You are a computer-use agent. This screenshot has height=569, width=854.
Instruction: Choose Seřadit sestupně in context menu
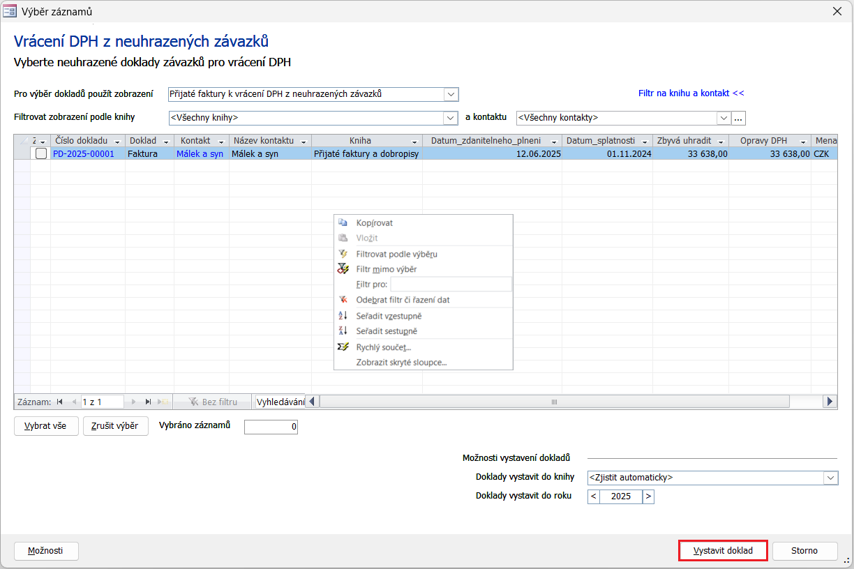click(x=424, y=331)
